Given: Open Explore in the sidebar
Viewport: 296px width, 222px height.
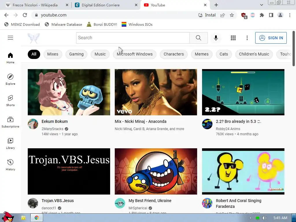Looking at the screenshot, I should (x=10, y=79).
